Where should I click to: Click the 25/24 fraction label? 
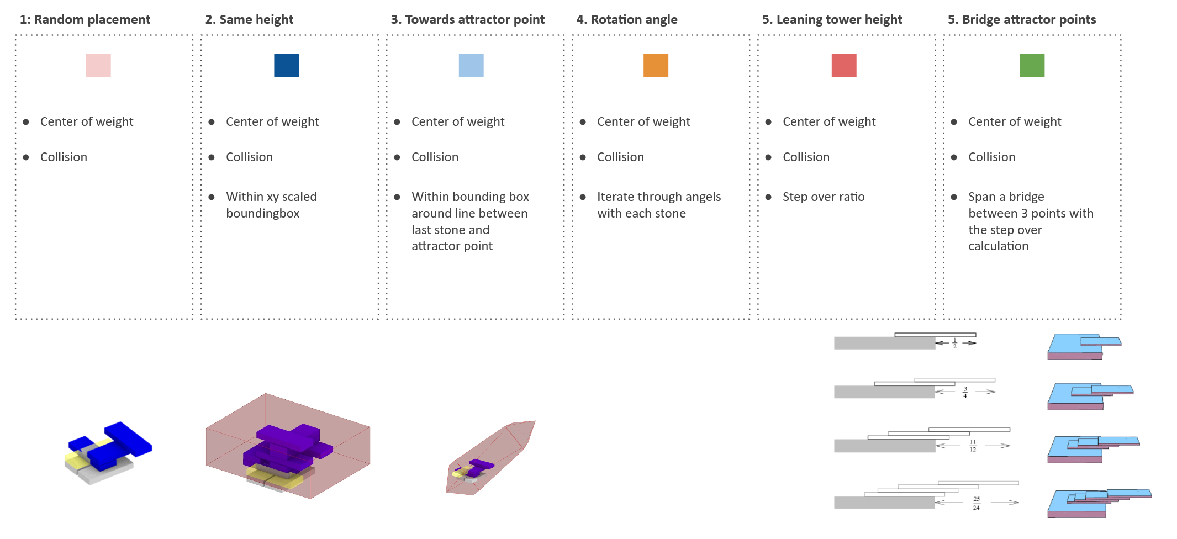tap(977, 503)
